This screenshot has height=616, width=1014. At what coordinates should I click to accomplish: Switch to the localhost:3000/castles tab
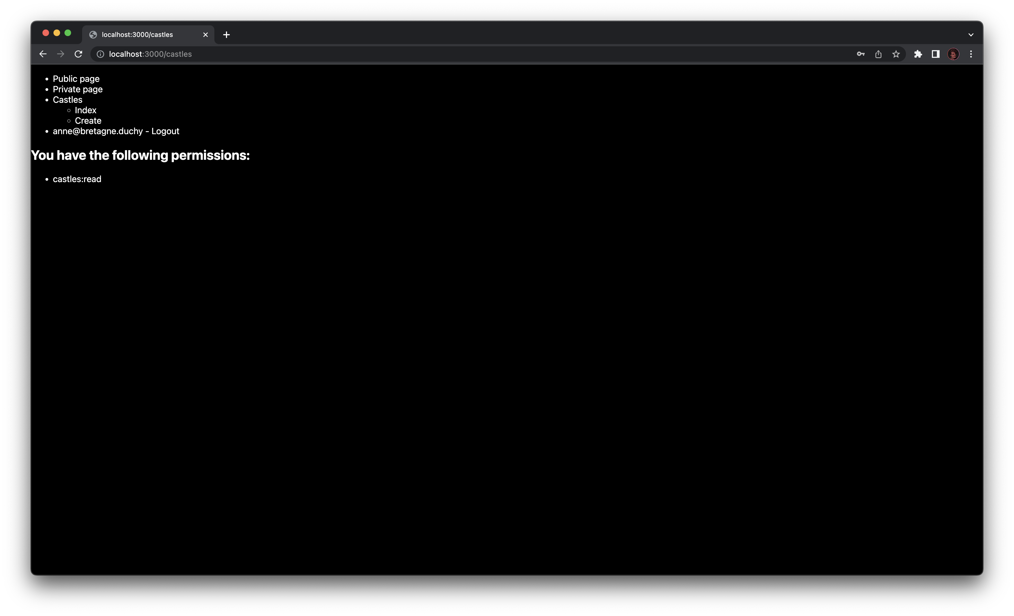(137, 34)
